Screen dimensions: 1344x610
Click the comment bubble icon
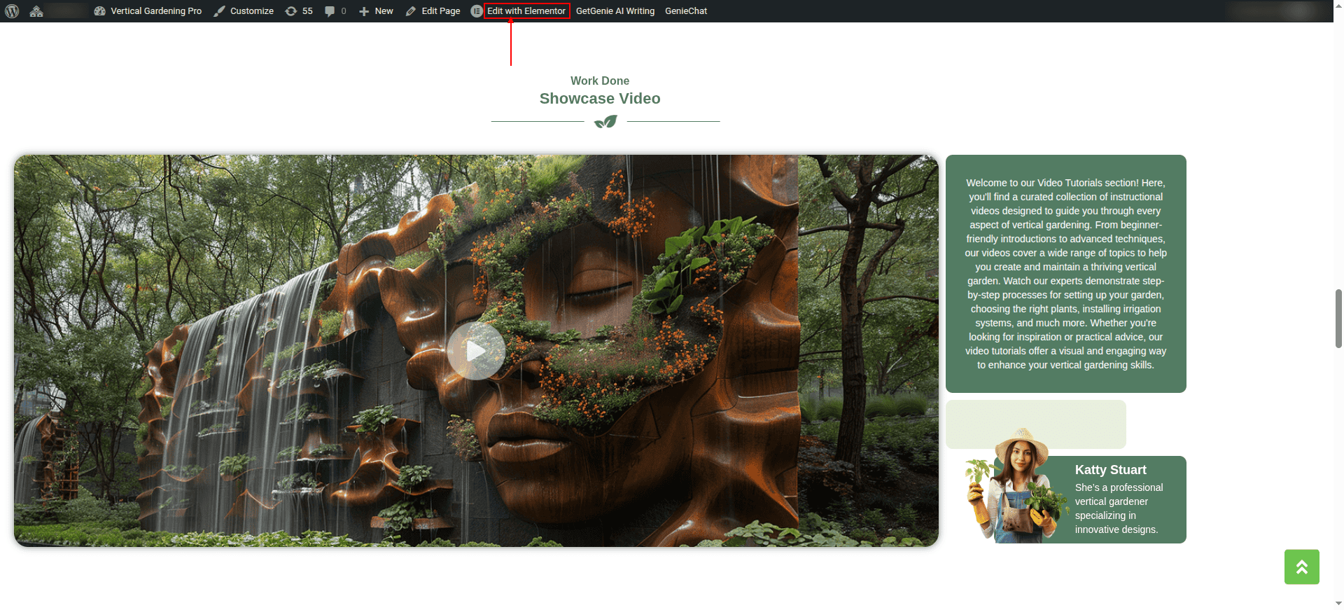coord(330,11)
